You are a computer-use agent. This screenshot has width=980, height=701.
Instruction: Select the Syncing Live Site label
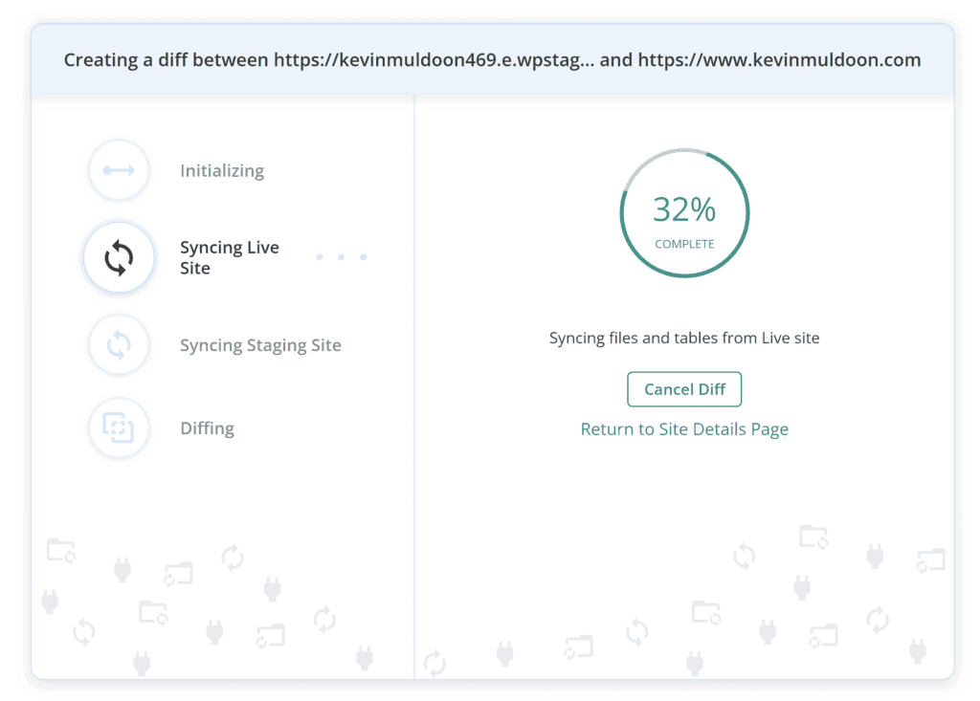click(230, 257)
